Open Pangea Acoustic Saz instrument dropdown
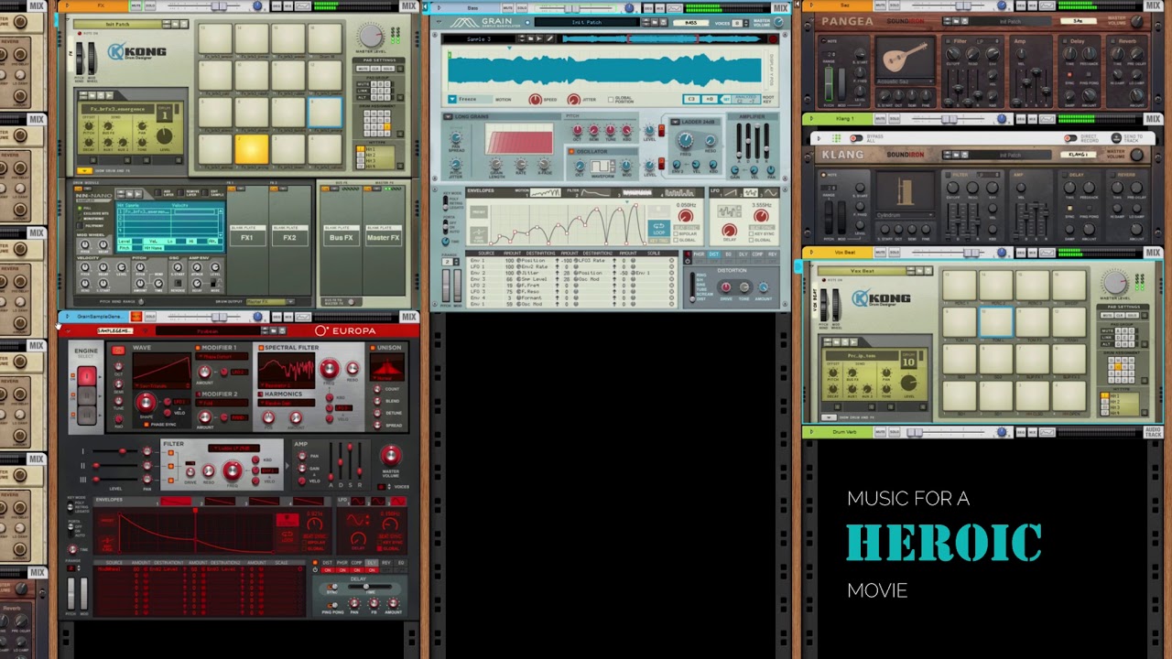 click(906, 81)
